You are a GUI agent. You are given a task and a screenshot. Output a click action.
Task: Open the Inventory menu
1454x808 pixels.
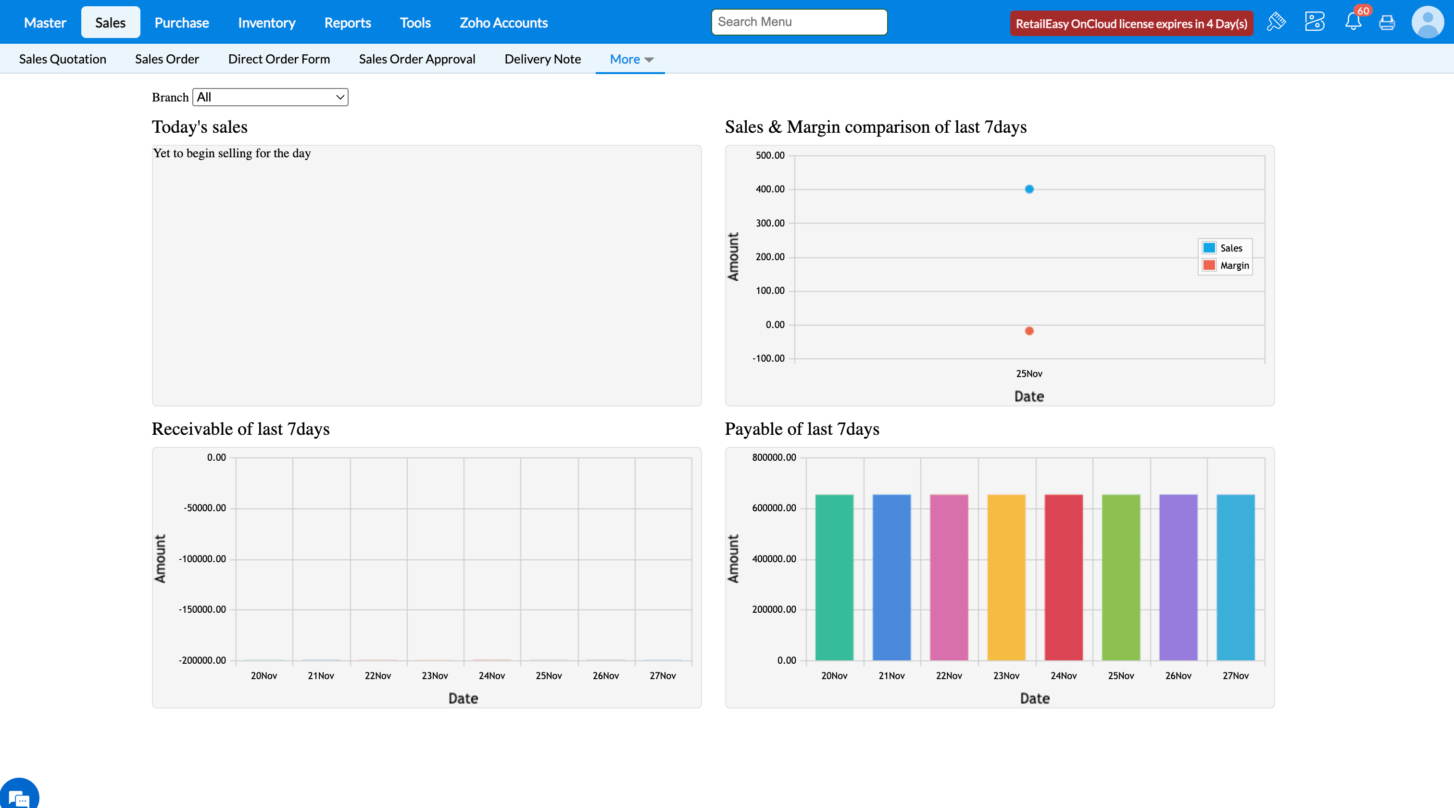coord(266,23)
